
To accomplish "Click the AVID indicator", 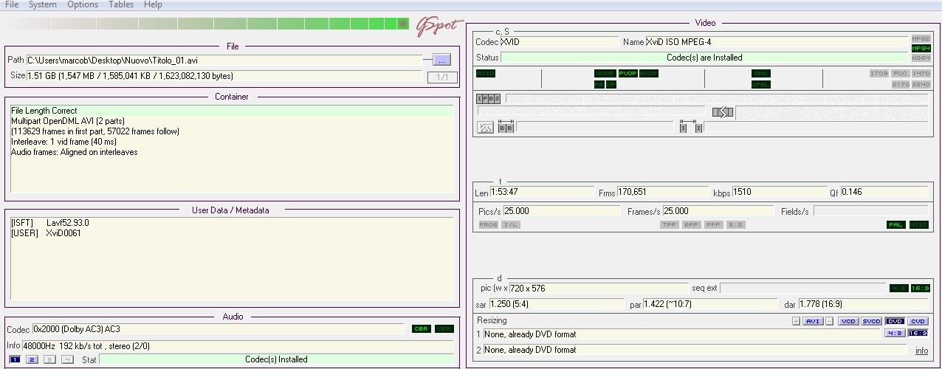I will click(x=486, y=74).
